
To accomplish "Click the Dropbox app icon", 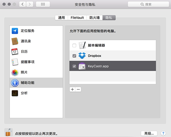I will [x=82, y=55].
